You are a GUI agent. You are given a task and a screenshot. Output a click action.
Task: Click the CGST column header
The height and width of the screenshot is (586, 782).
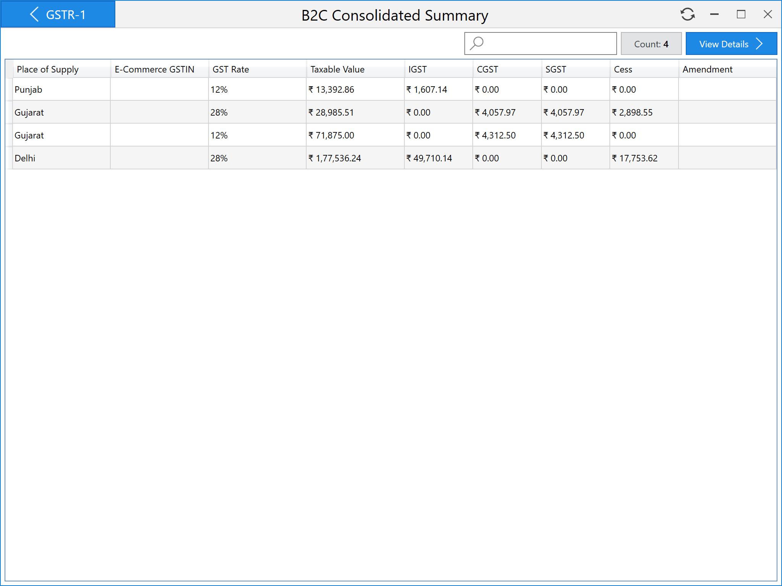coord(487,69)
